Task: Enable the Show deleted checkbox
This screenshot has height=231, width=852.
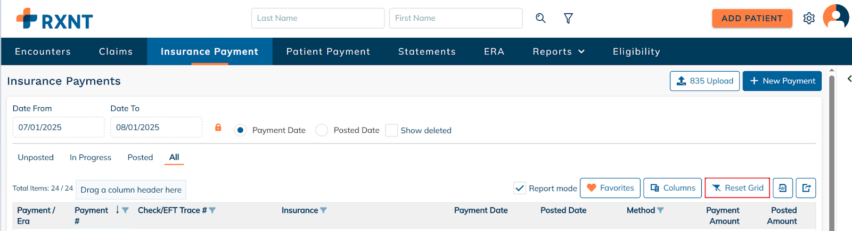Action: (391, 130)
